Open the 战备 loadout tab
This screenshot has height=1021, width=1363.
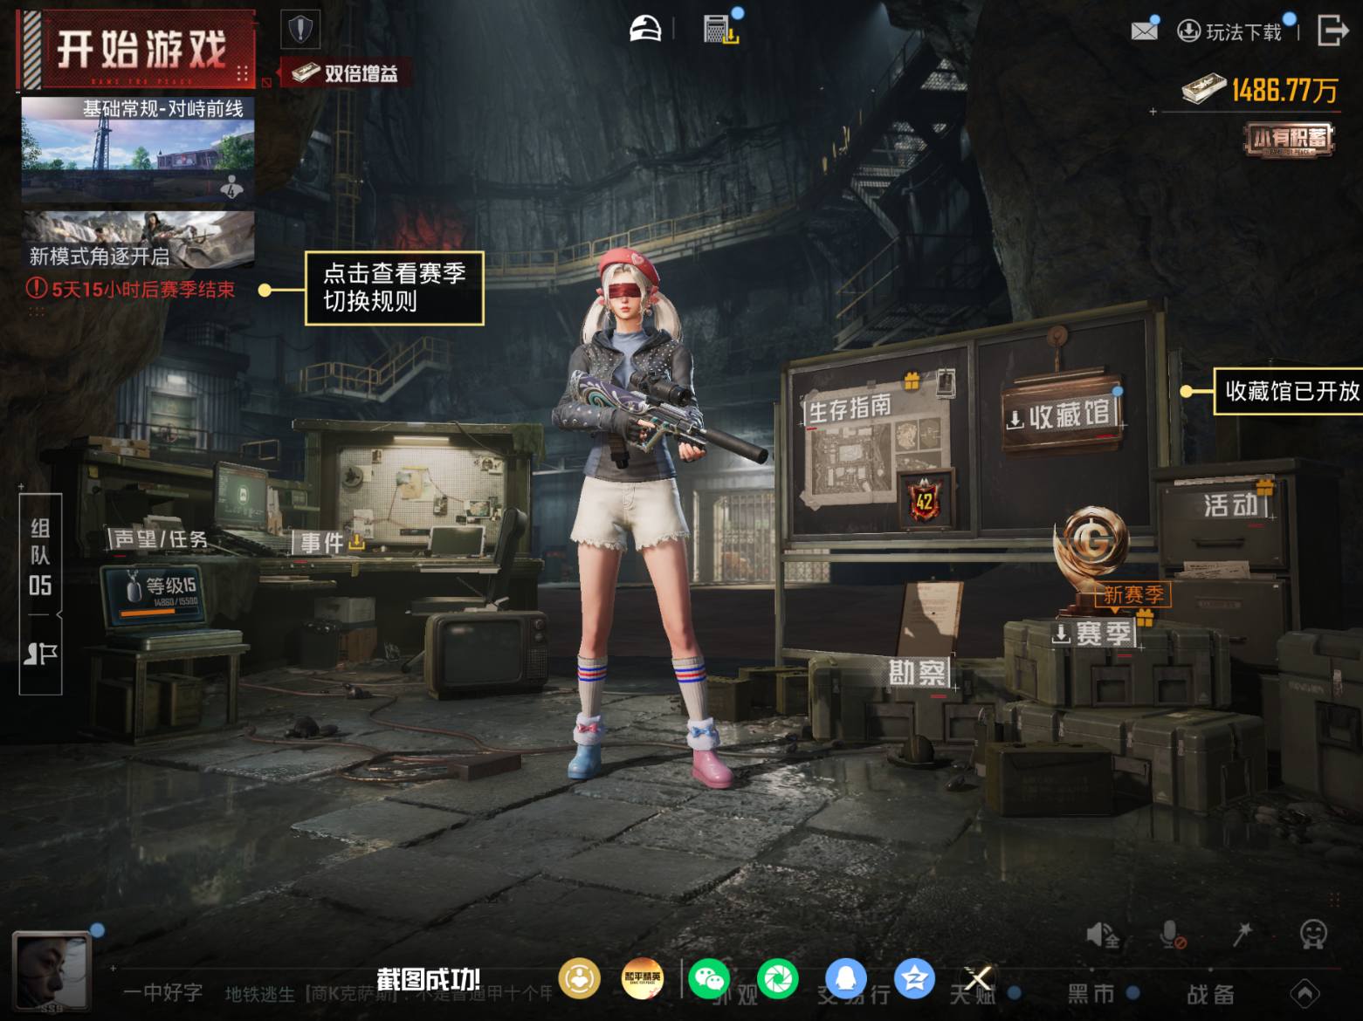(x=1210, y=994)
